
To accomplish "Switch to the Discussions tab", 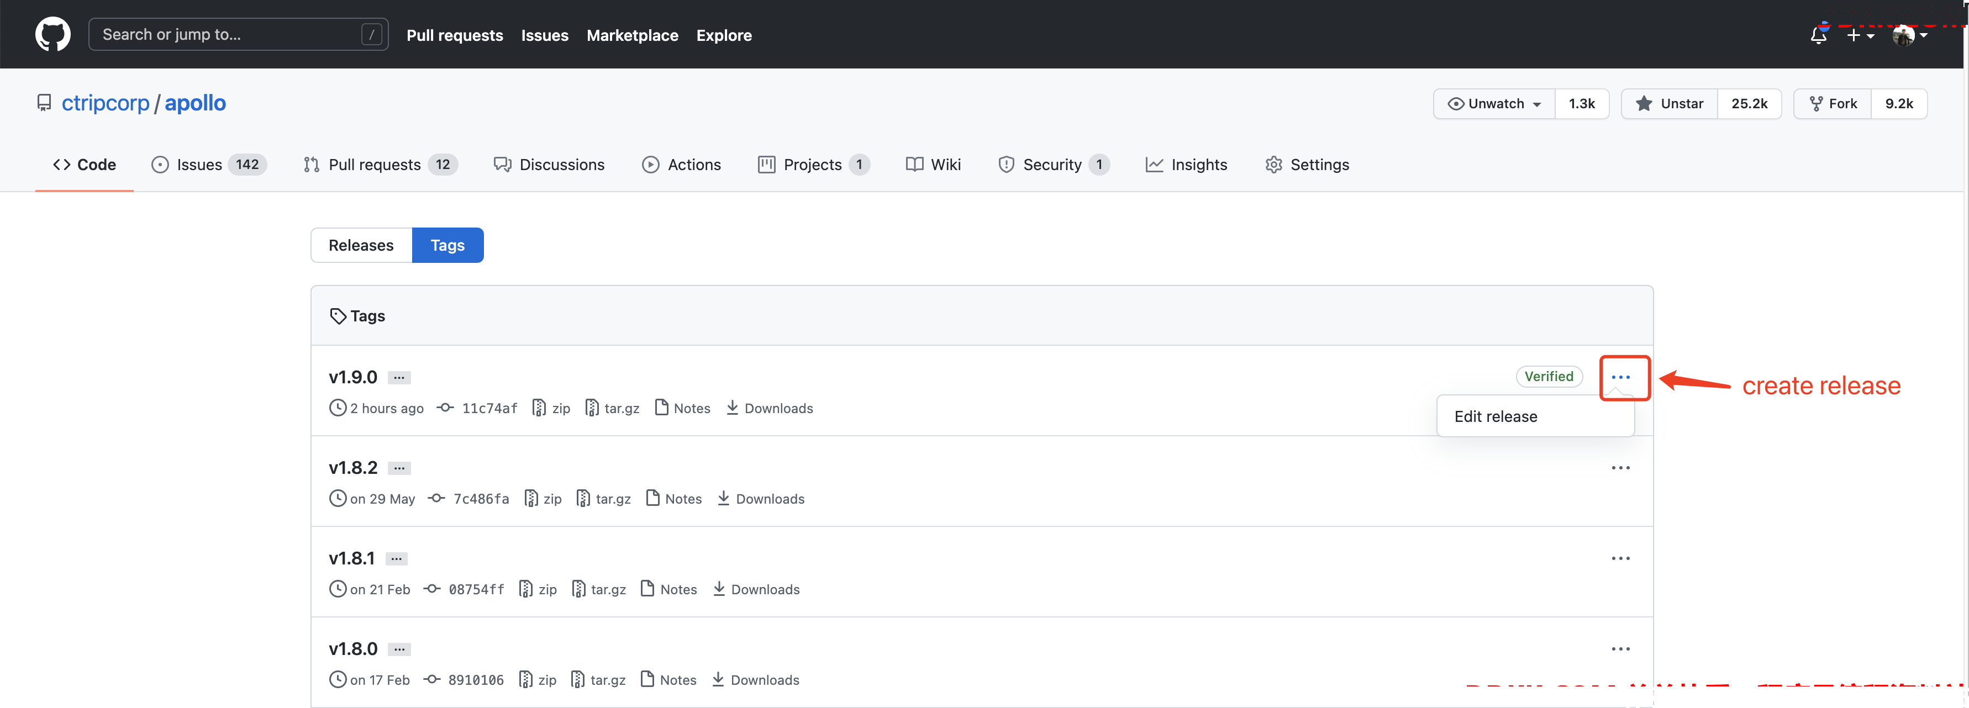I will [x=549, y=165].
